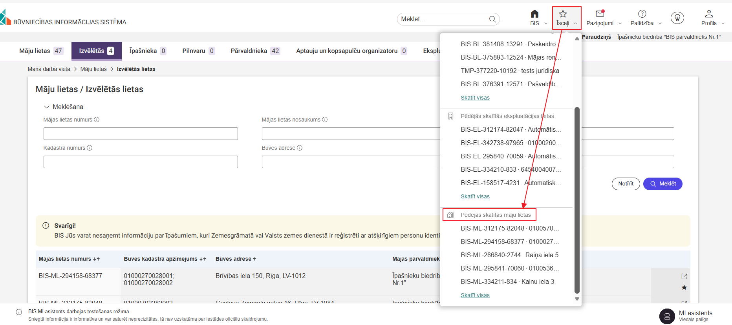Open the Profils user icon

[x=709, y=15]
